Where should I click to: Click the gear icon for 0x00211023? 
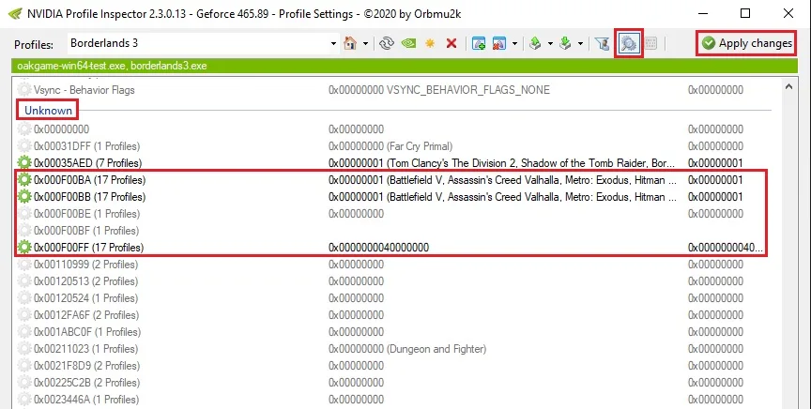[x=24, y=349]
